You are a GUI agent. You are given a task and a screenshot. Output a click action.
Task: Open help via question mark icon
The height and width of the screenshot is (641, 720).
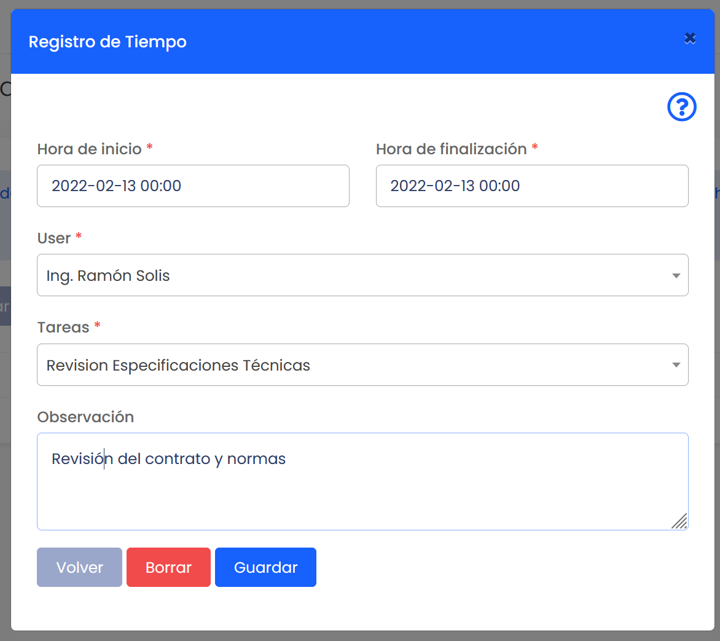click(681, 108)
